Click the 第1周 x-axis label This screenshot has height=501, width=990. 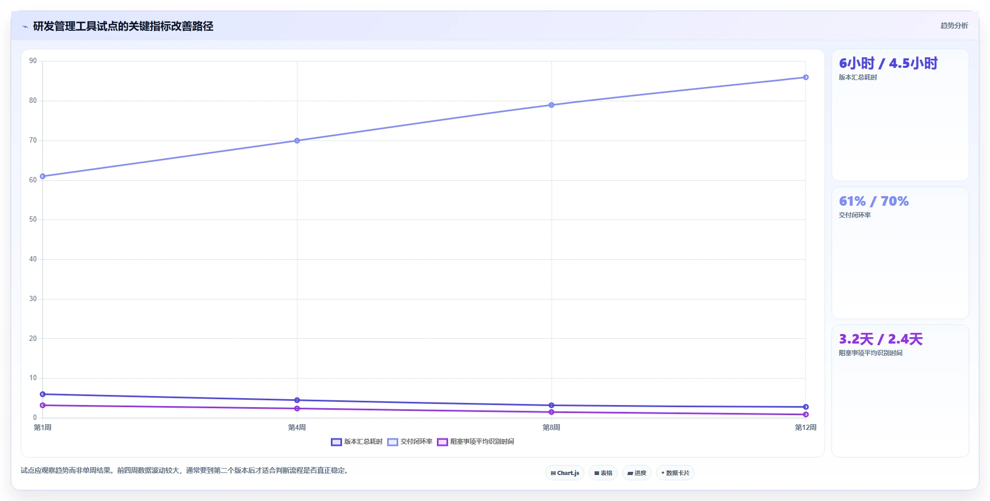42,428
